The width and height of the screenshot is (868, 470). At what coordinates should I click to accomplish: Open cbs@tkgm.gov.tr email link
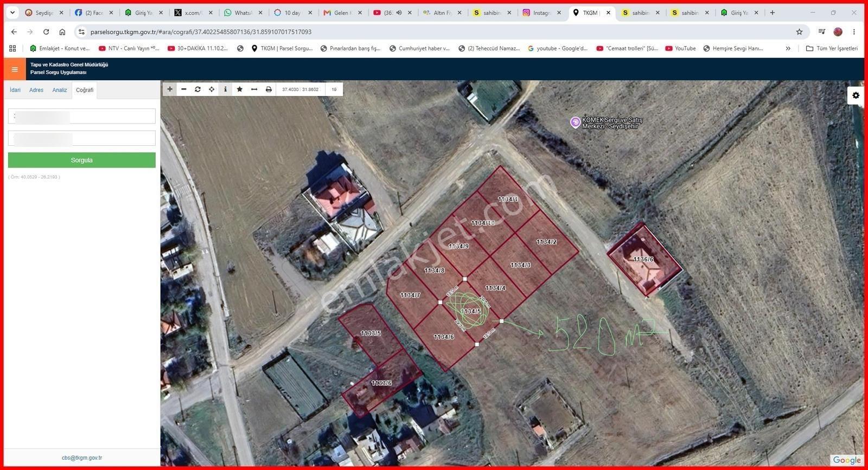click(x=82, y=458)
